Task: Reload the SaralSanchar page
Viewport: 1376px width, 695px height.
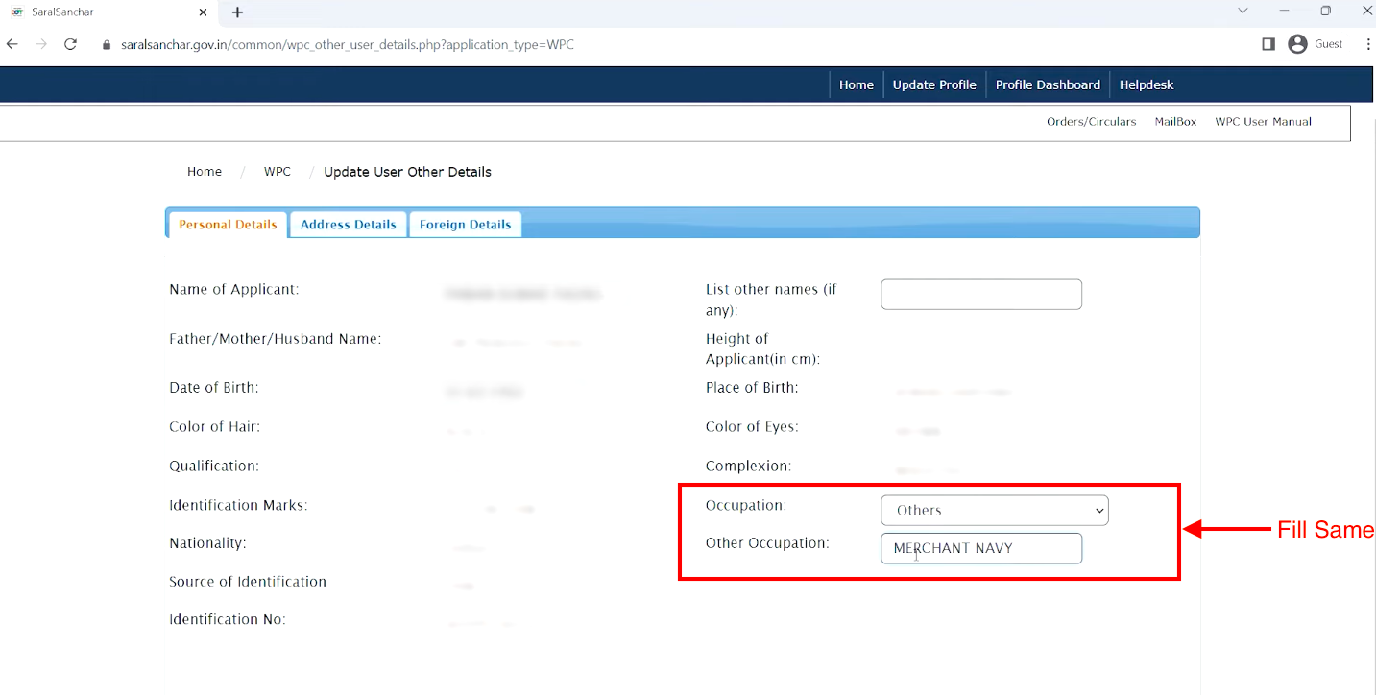Action: pos(70,44)
